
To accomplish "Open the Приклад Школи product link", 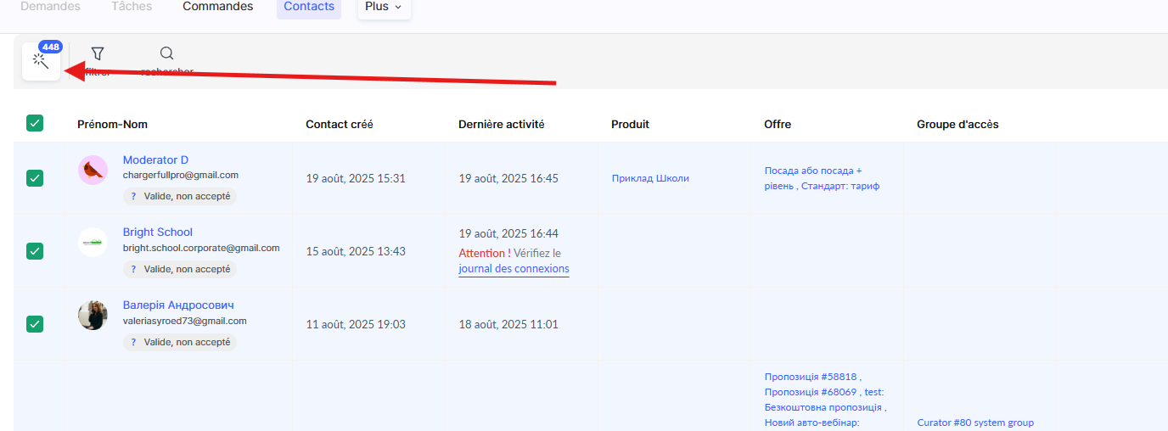I will click(x=650, y=178).
